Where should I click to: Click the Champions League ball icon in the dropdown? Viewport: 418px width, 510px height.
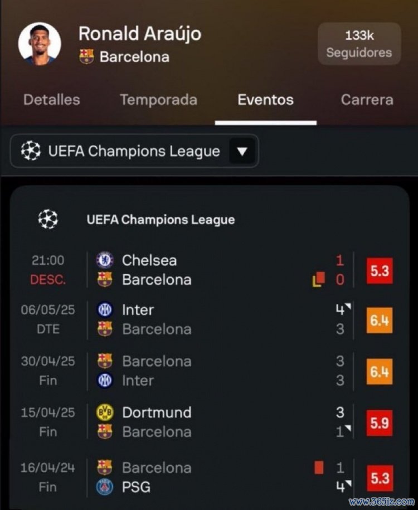pyautogui.click(x=31, y=151)
